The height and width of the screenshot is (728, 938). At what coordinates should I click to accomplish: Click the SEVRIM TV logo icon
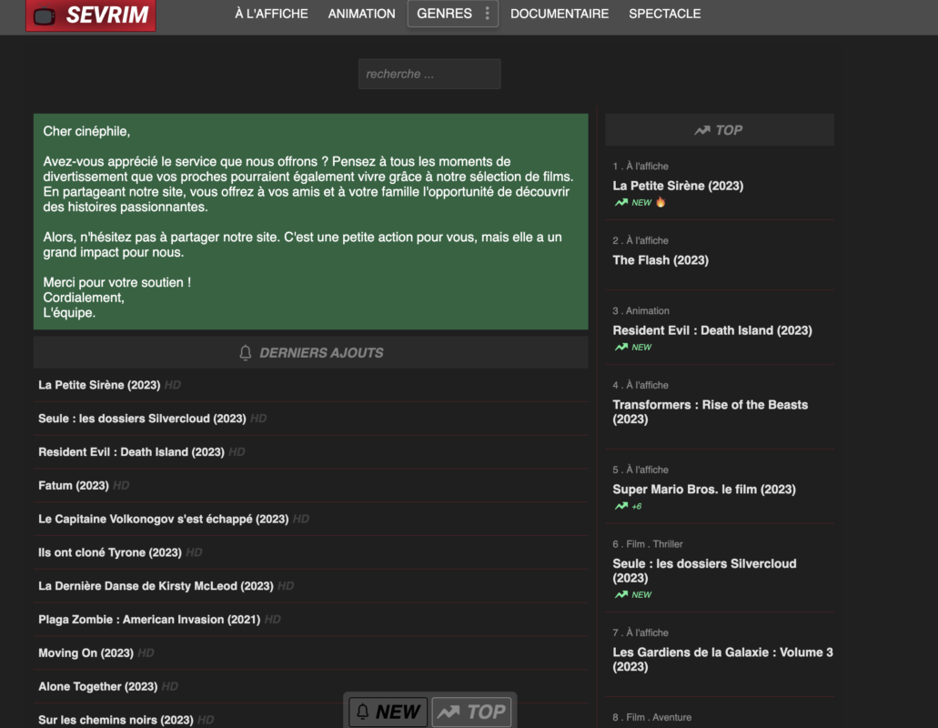tap(45, 15)
